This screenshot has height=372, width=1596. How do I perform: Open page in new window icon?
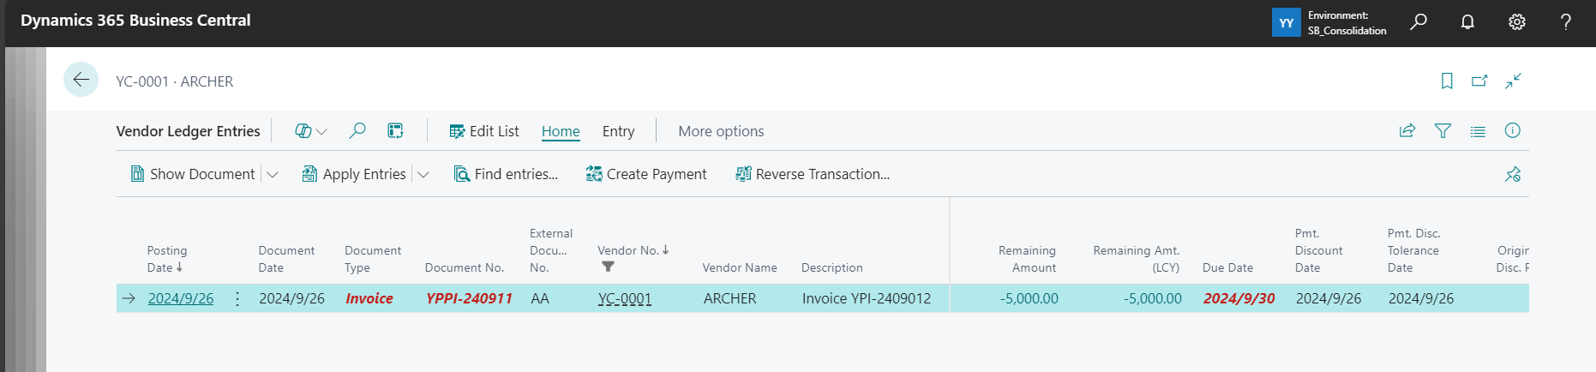[1479, 81]
